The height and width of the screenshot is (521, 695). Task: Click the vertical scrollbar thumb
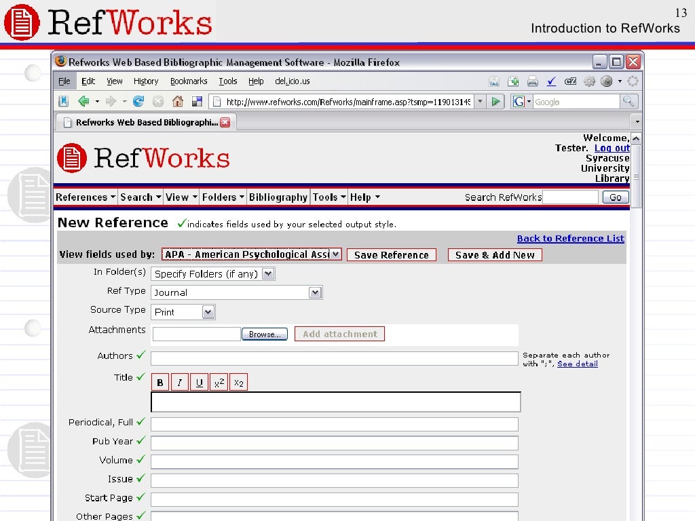(x=636, y=176)
